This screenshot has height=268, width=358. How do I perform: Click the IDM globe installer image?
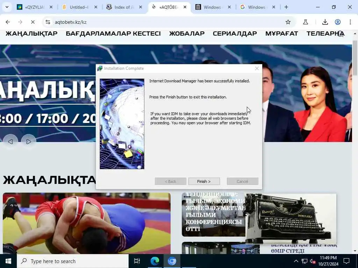tap(122, 124)
